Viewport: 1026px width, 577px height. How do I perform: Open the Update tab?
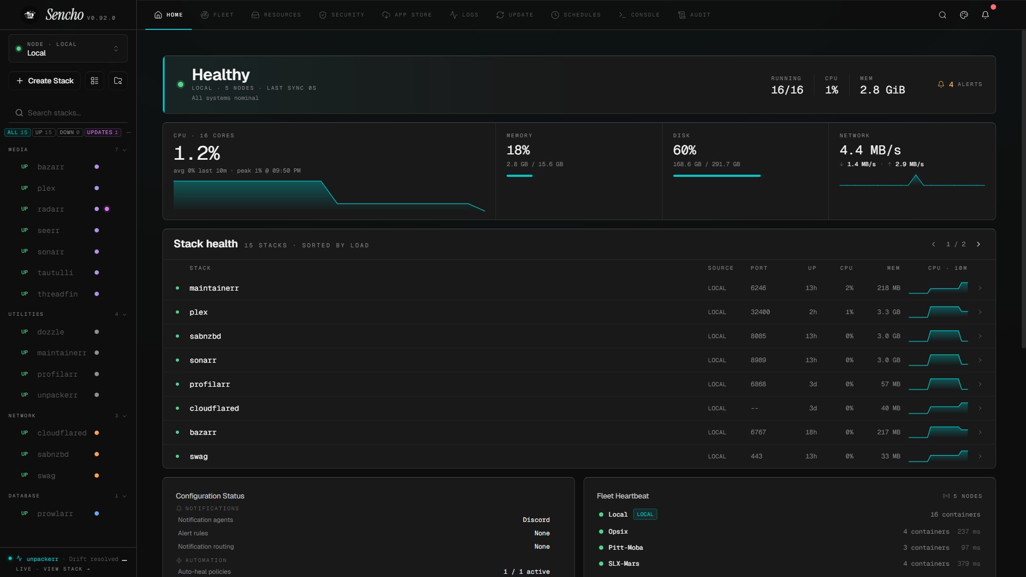(515, 15)
